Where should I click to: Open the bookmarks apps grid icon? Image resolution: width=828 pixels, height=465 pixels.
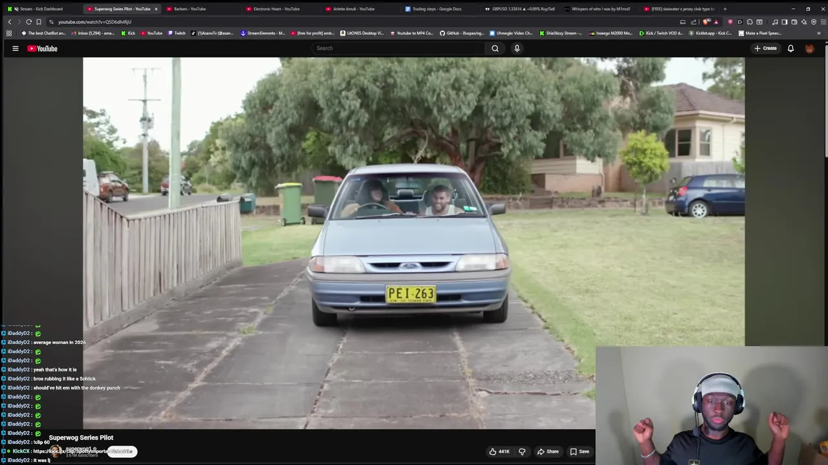(9, 33)
